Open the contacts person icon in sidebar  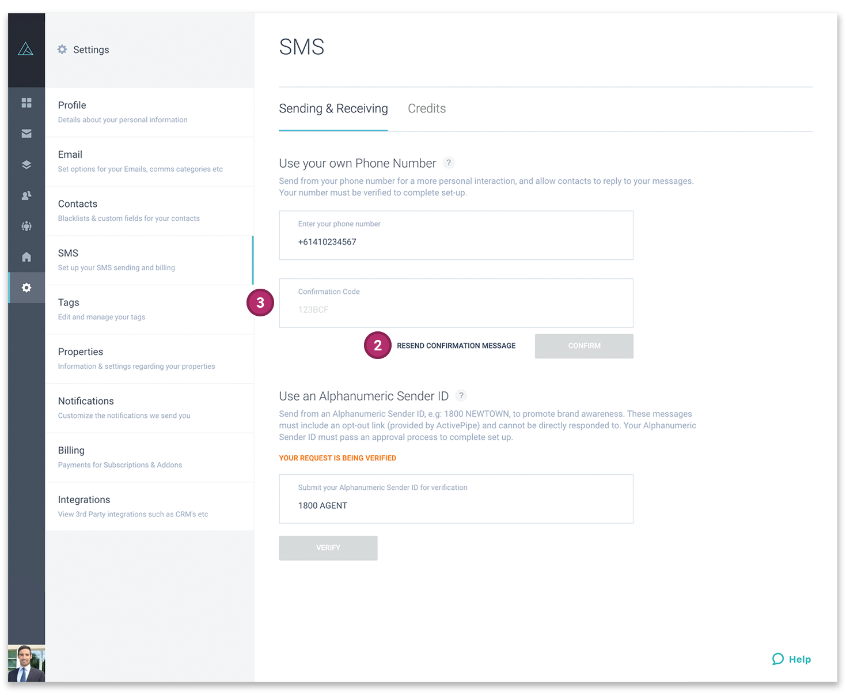click(26, 195)
